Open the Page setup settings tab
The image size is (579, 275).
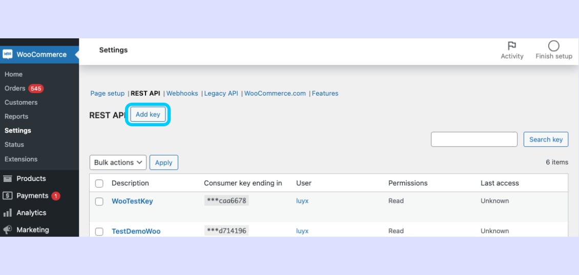[108, 94]
